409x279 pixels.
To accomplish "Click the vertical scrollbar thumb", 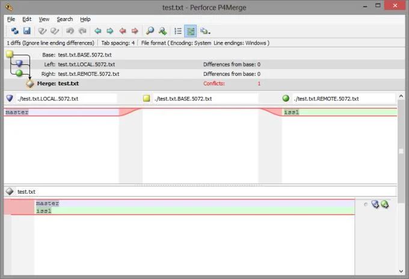I will (401, 152).
